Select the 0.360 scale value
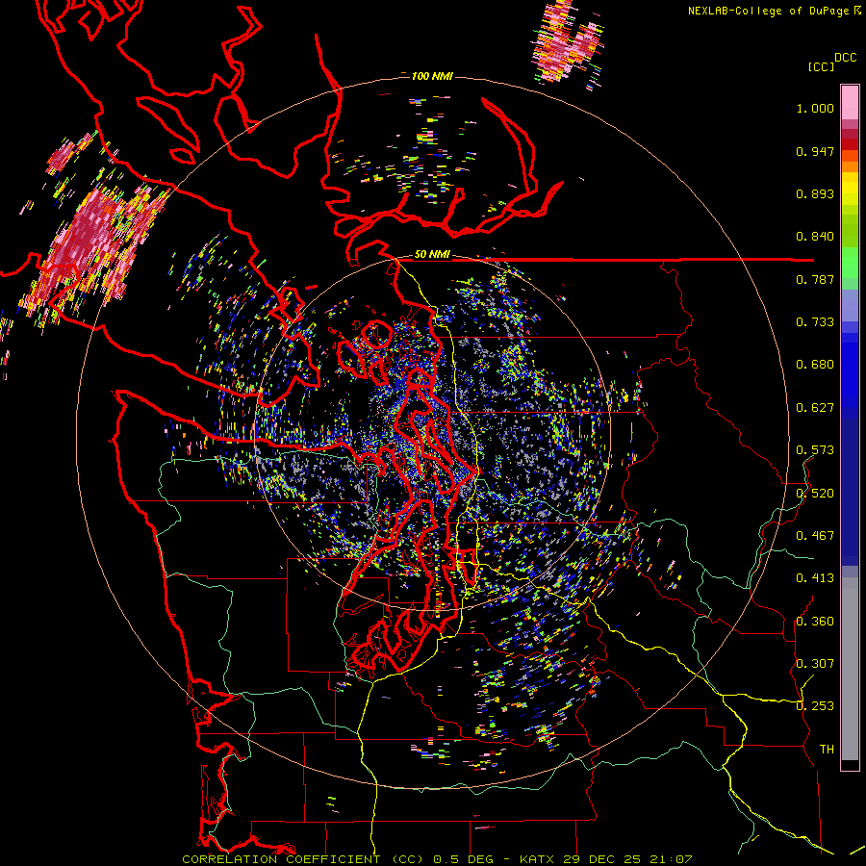The height and width of the screenshot is (866, 866). point(815,622)
